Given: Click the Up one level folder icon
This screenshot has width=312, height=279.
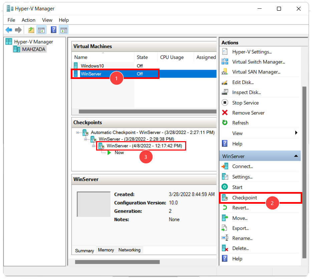Looking at the screenshot, I should pos(31,30).
